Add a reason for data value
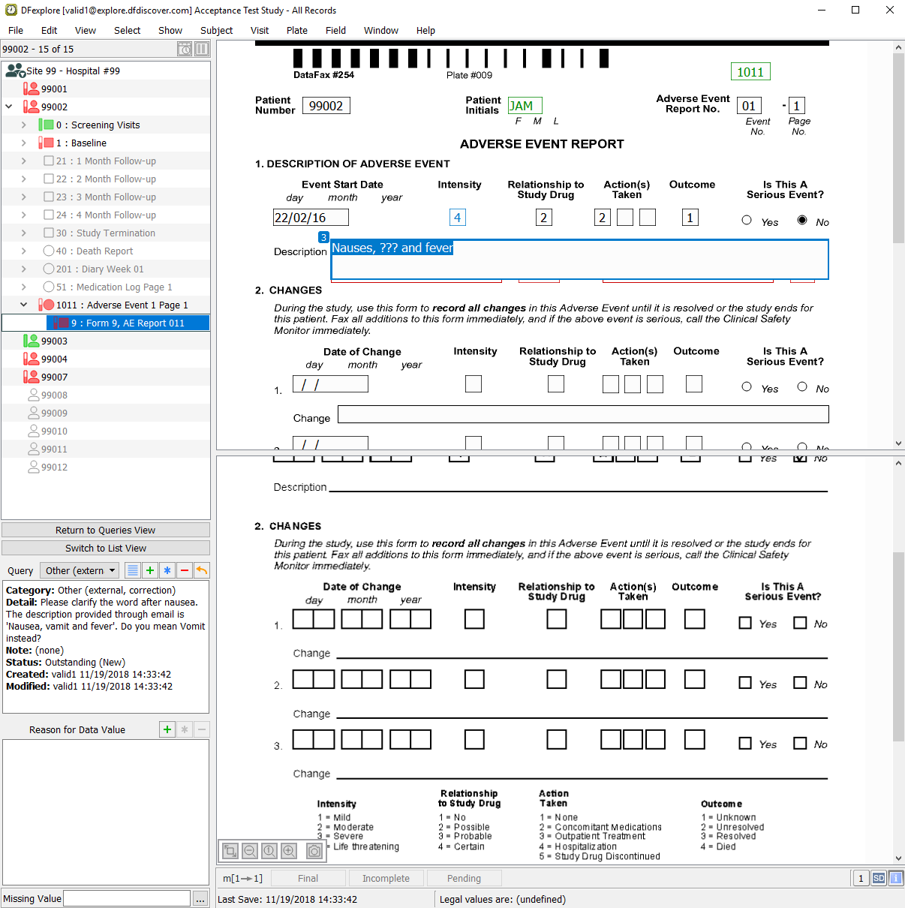The image size is (905, 908). tap(167, 729)
